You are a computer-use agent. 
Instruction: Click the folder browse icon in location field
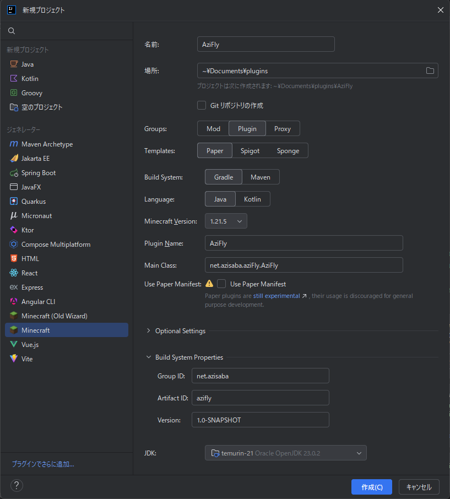430,70
